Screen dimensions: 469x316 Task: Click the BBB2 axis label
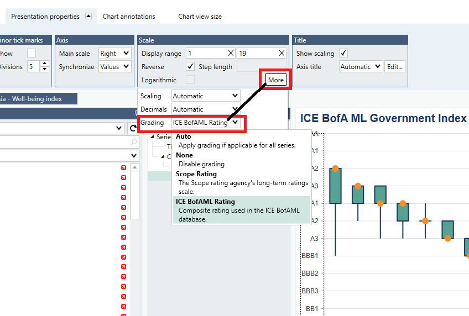click(x=310, y=273)
